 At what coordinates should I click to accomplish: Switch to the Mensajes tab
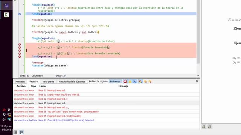coord(20,82)
